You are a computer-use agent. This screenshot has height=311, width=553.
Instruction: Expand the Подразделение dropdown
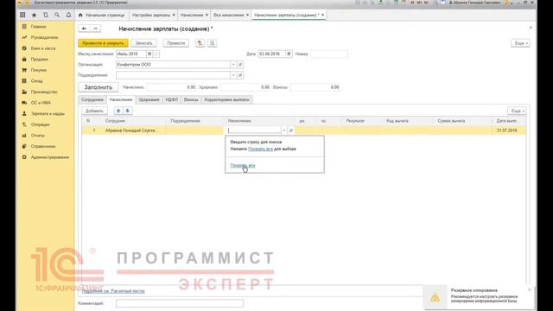tap(233, 75)
